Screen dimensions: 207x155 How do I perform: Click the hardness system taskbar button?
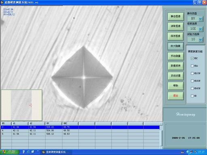point(56,152)
